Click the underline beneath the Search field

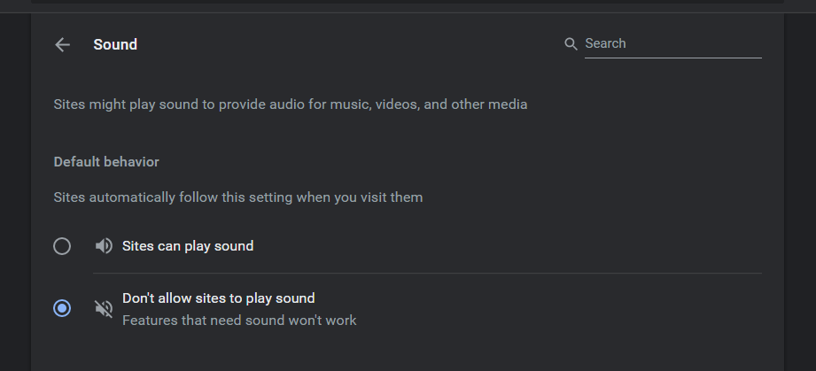[x=672, y=58]
